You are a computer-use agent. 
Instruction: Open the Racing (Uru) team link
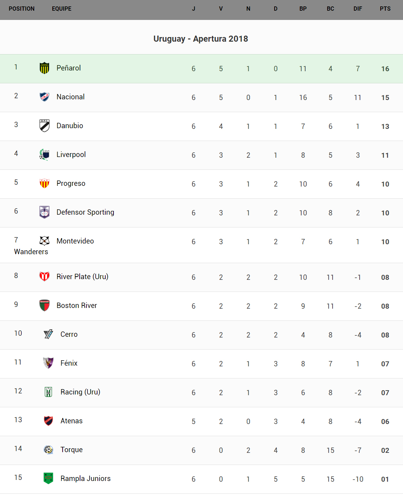(80, 392)
